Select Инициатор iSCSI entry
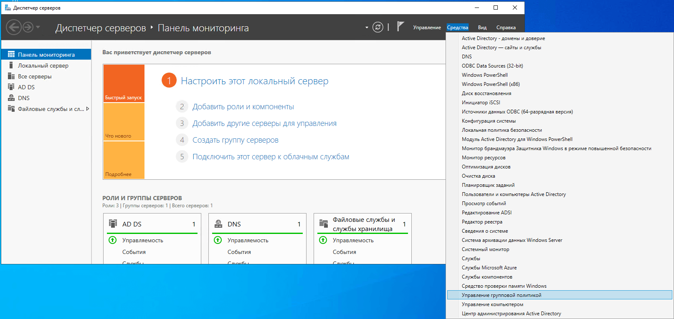This screenshot has height=319, width=674. point(560,103)
